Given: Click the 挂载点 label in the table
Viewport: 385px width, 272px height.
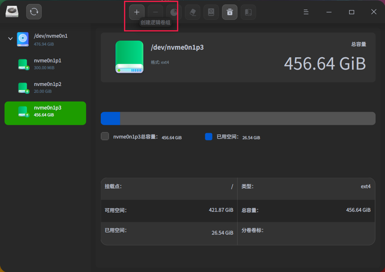Looking at the screenshot, I should (x=113, y=186).
